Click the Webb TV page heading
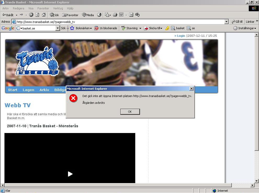Screen dimensions: 259x193 coord(18,105)
